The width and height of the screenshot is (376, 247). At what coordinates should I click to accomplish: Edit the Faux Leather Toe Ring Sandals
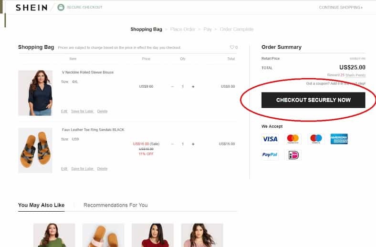pyautogui.click(x=64, y=168)
